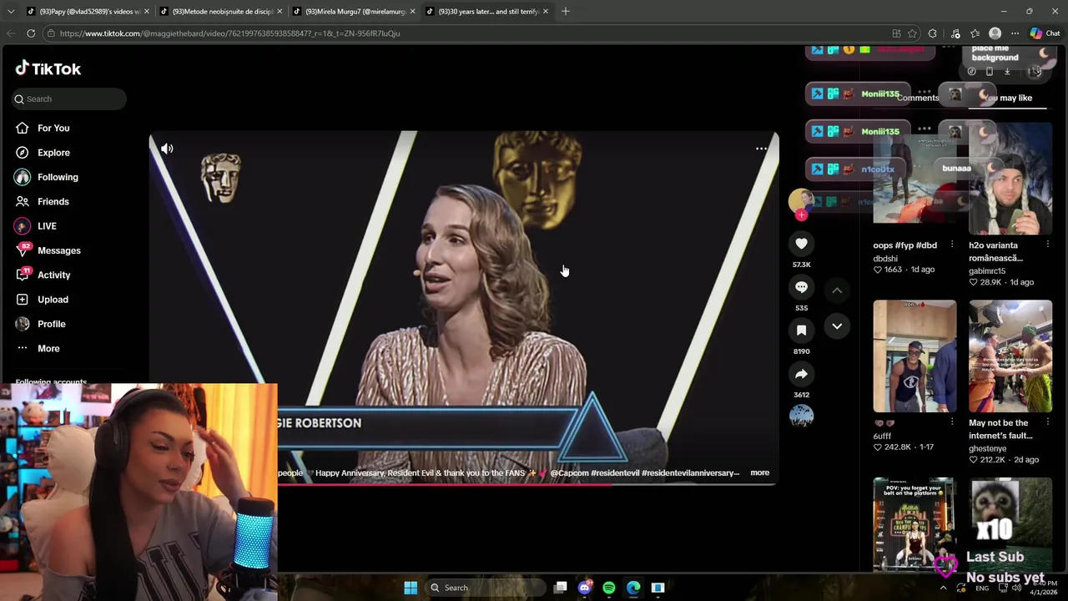Click Upload in the sidebar
1068x601 pixels.
click(x=53, y=299)
